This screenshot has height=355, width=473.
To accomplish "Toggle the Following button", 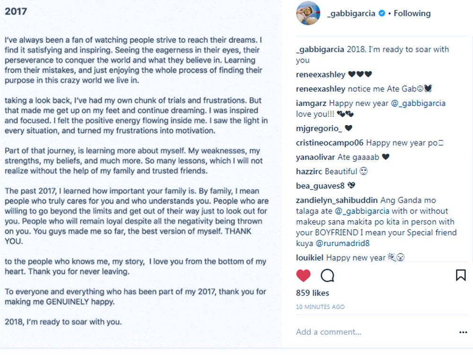I will pos(412,14).
